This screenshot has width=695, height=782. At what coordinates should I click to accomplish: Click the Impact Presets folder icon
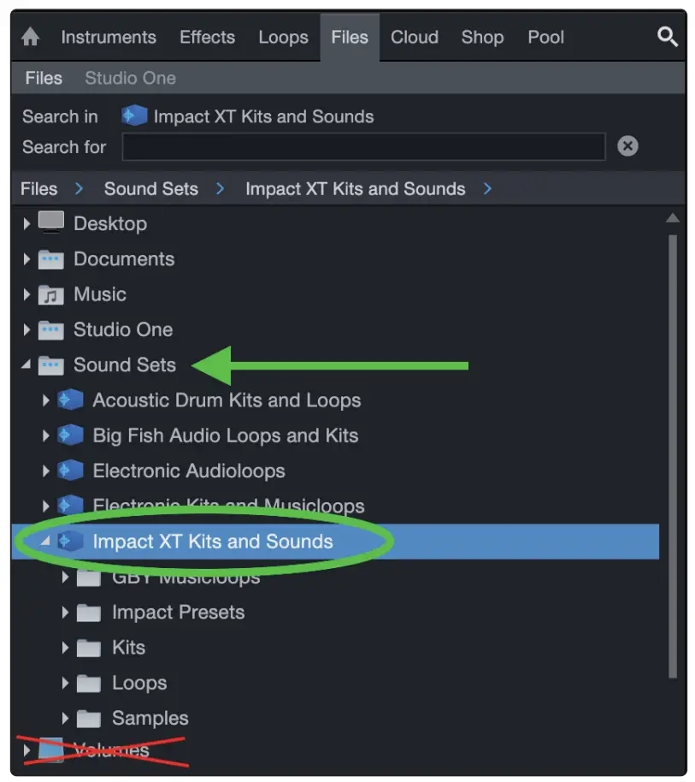[x=89, y=613]
